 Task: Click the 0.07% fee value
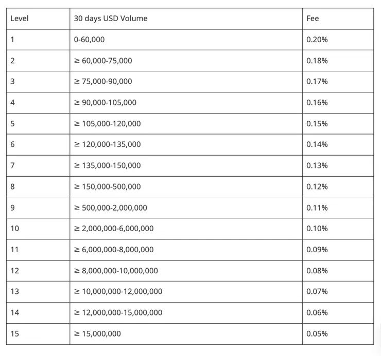pyautogui.click(x=317, y=291)
